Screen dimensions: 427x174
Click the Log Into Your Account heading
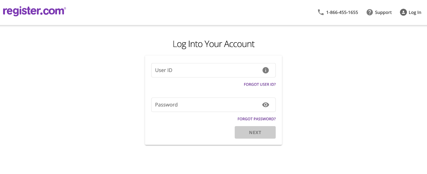213,44
